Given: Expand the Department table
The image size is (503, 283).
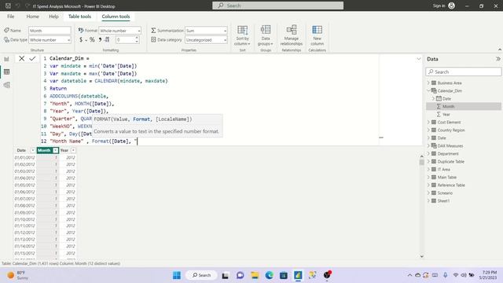Looking at the screenshot, I should pos(428,154).
